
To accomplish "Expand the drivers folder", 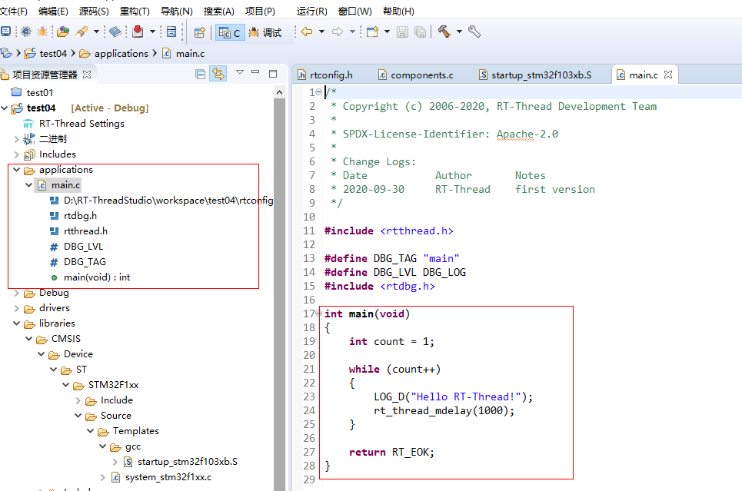I will pos(17,308).
